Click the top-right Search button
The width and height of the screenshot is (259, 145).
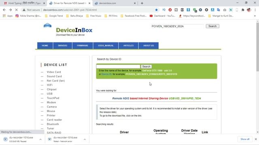click(212, 26)
